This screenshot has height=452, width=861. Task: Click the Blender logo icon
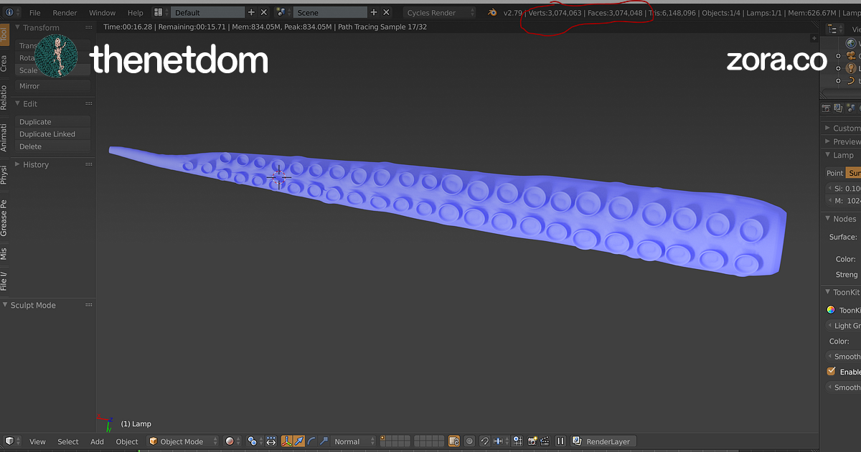click(491, 12)
